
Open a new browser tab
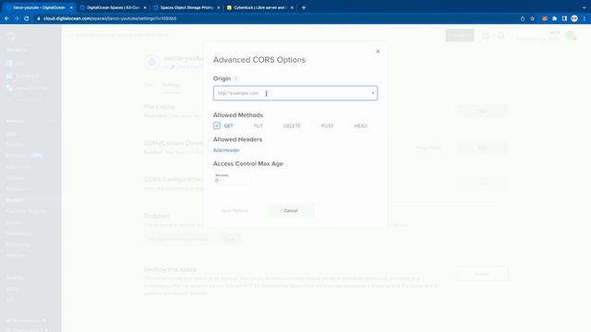(304, 7)
